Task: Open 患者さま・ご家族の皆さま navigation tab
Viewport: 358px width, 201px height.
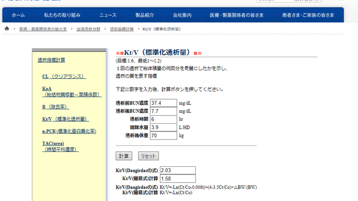Action: click(308, 15)
